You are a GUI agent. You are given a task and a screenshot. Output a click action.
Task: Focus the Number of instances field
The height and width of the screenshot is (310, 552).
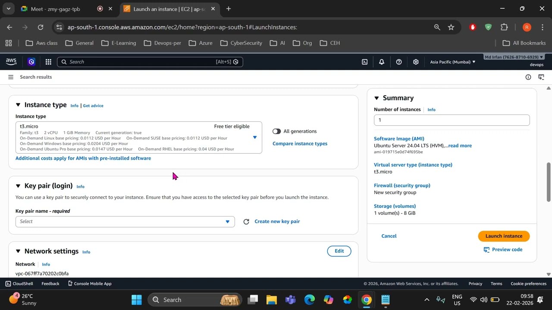click(452, 120)
